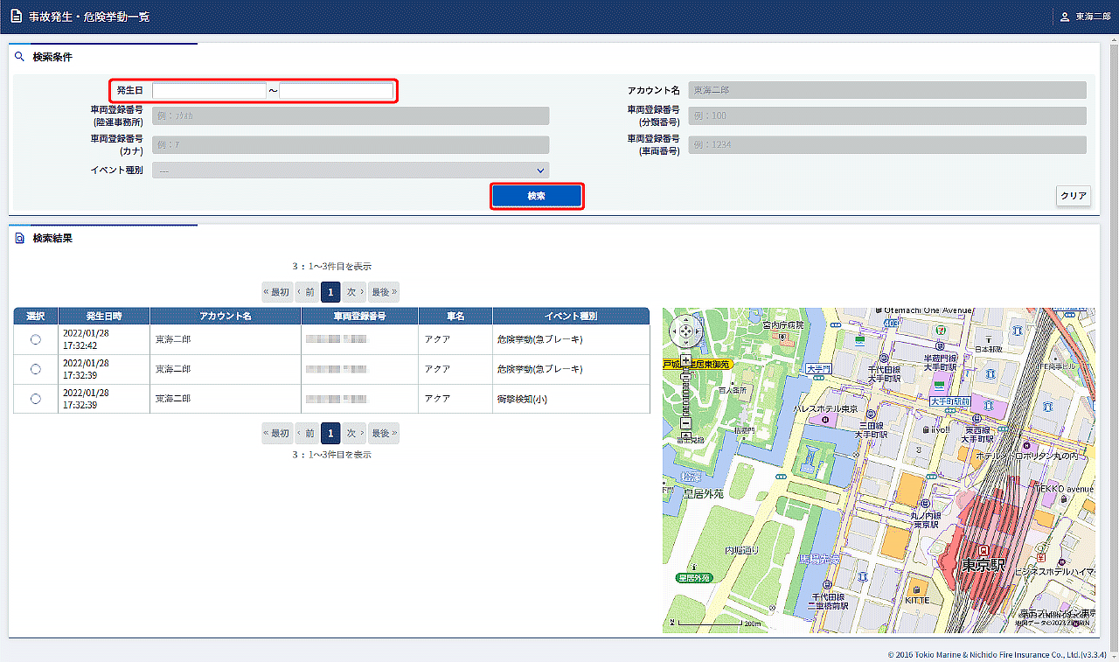Pan the map left with compass arrow
Image resolution: width=1119 pixels, height=662 pixels.
pyautogui.click(x=676, y=332)
